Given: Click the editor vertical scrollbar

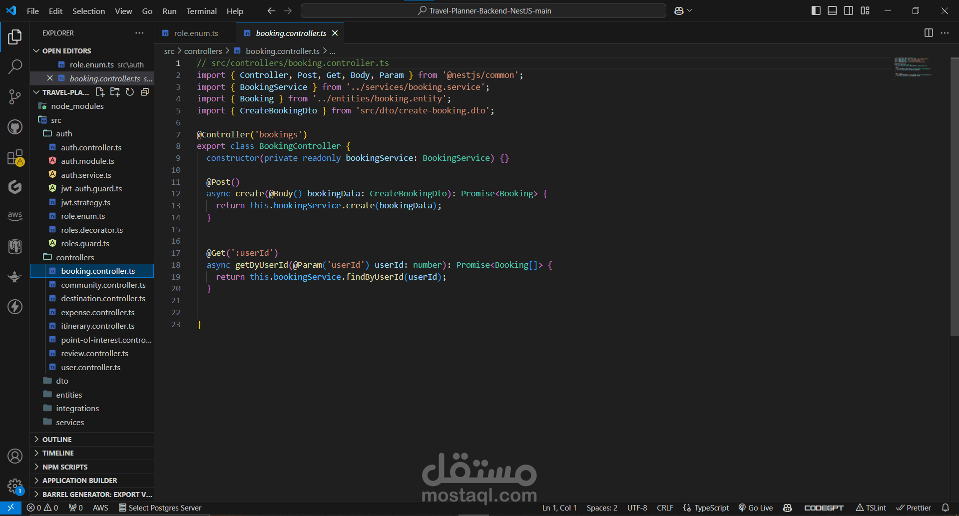Looking at the screenshot, I should [955, 197].
